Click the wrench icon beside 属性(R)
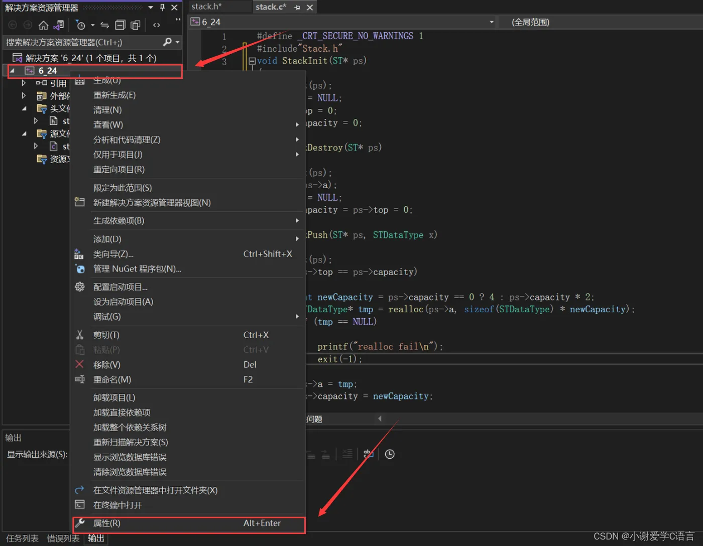 click(79, 523)
